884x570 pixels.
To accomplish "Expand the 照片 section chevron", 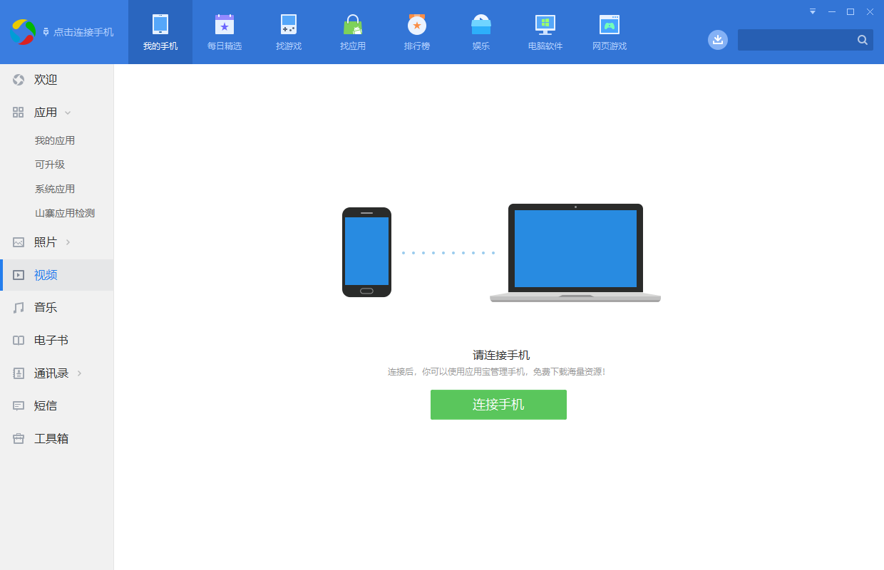I will pyautogui.click(x=68, y=242).
